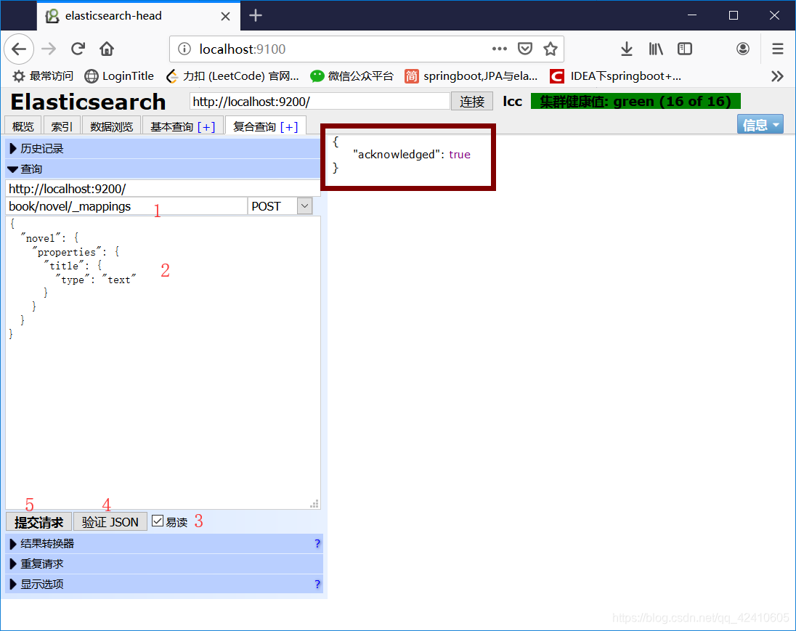
Task: Toggle the 易读 checkbox
Action: click(x=158, y=521)
